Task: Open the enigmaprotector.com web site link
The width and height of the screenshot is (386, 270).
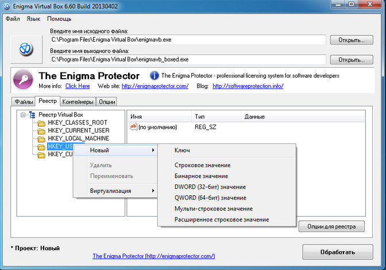Action: (155, 86)
